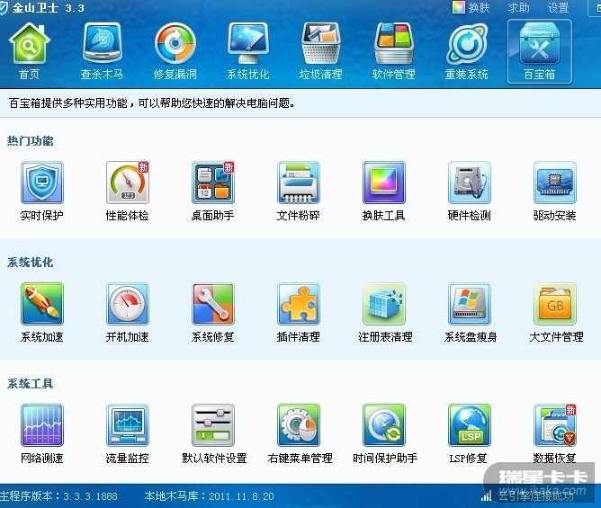Viewport: 601px width, 508px height.
Task: Open 垃圾清理 junk cleanup tab
Action: click(321, 51)
